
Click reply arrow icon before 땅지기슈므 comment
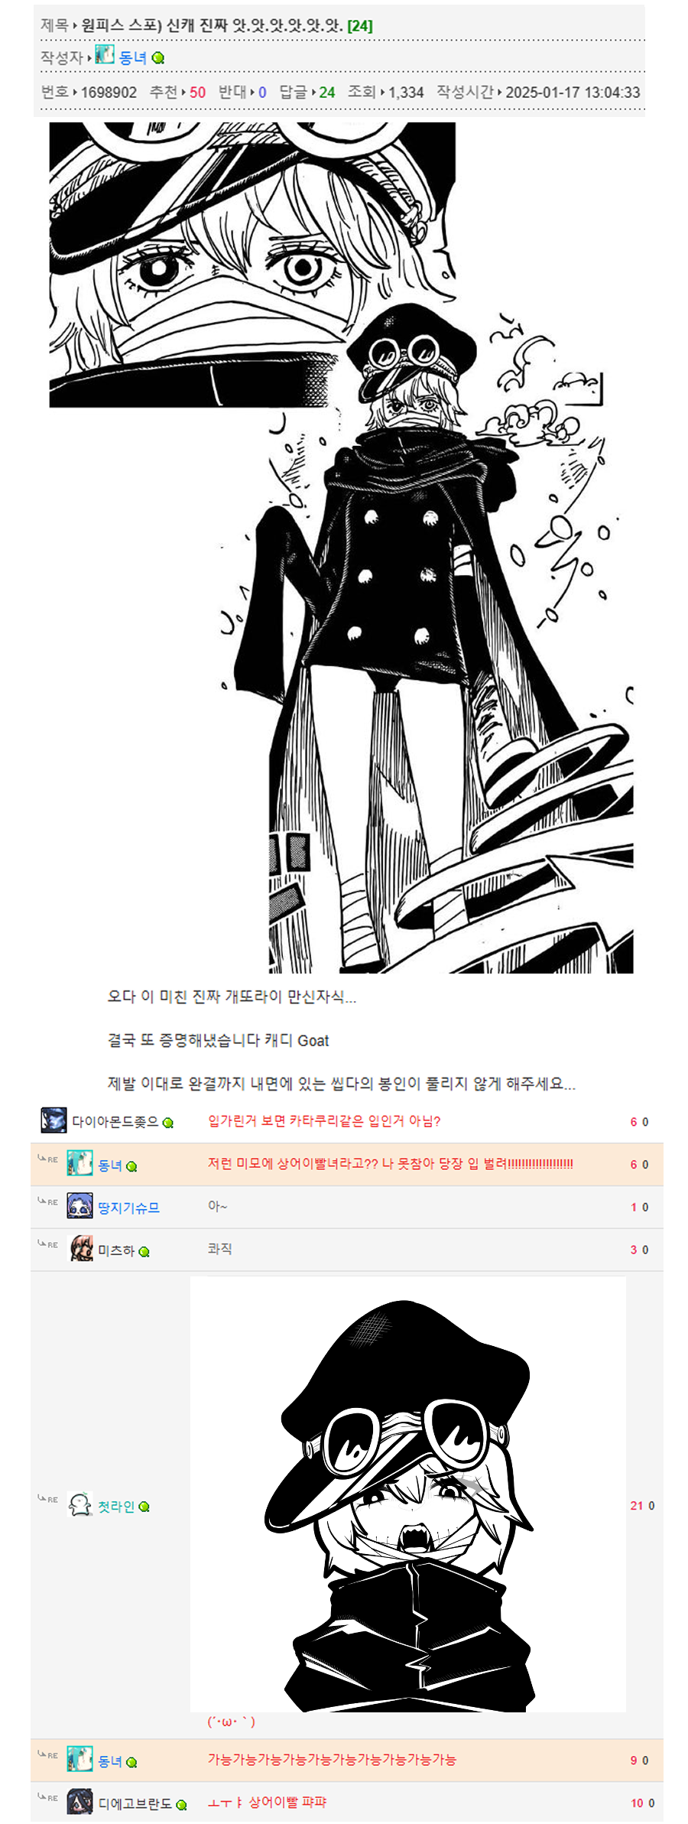tap(47, 1201)
